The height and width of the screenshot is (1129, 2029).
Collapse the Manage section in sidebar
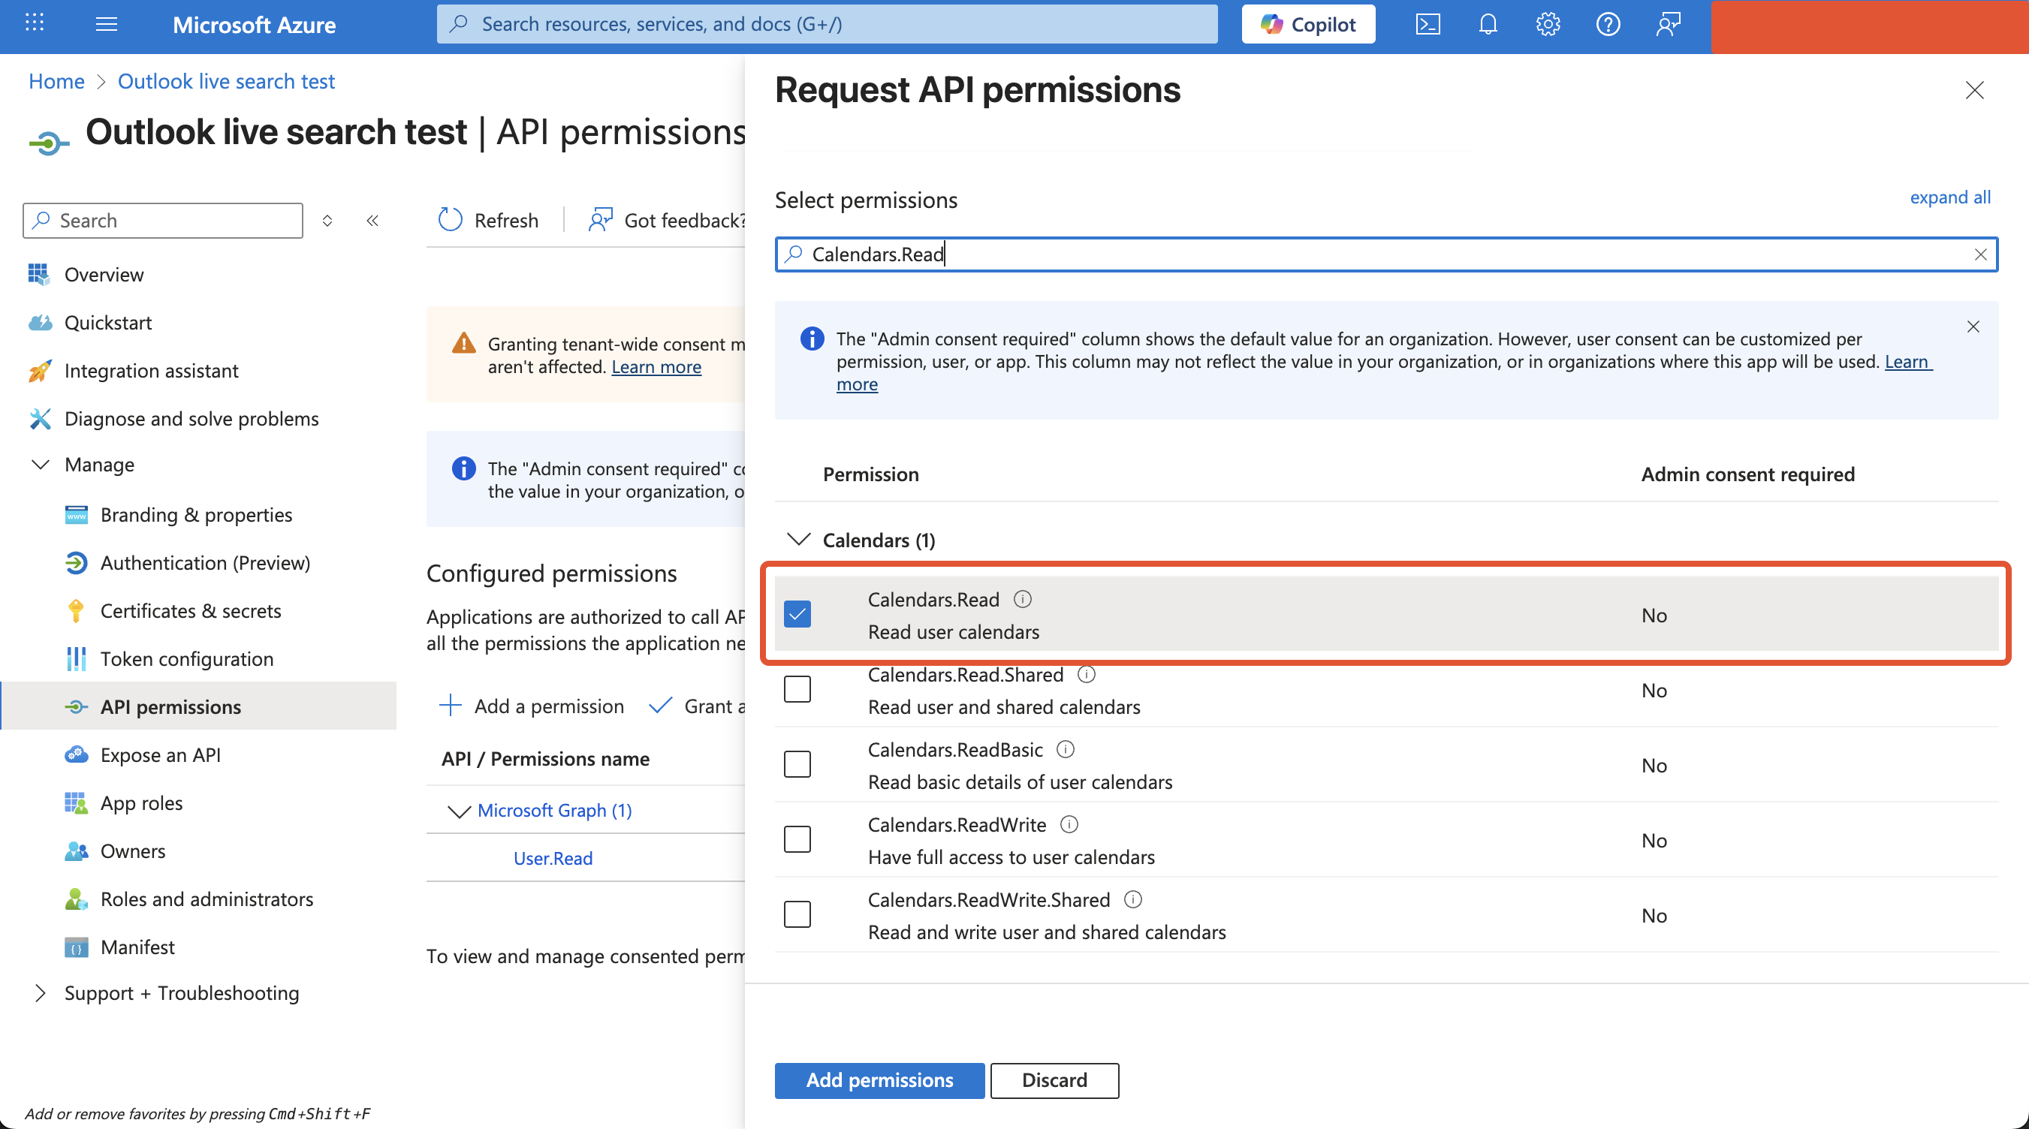tap(40, 465)
